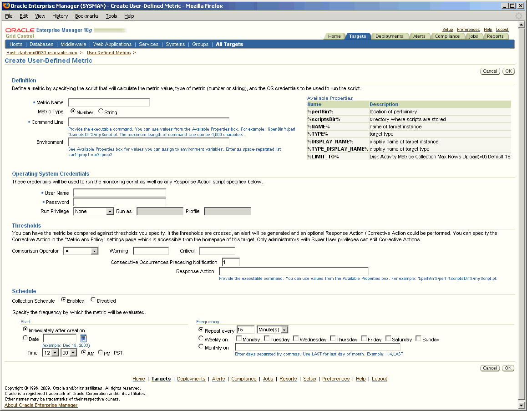Screen dimensions: 527x411
Task: Click the bottom OK button
Action: click(508, 368)
